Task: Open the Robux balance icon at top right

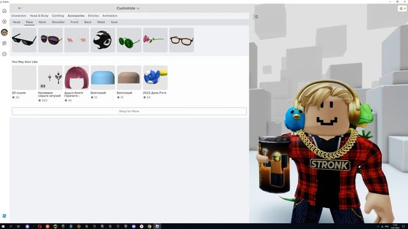Action: point(402,8)
